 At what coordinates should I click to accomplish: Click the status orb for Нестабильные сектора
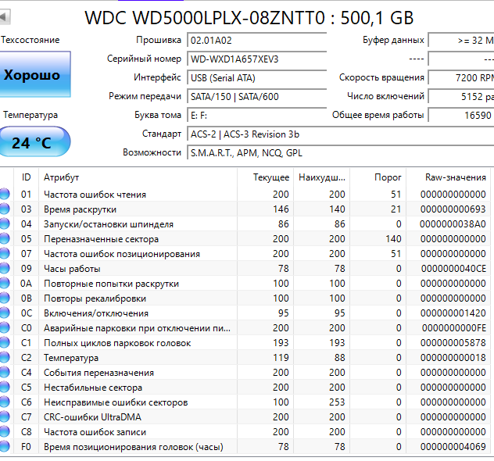[5, 388]
